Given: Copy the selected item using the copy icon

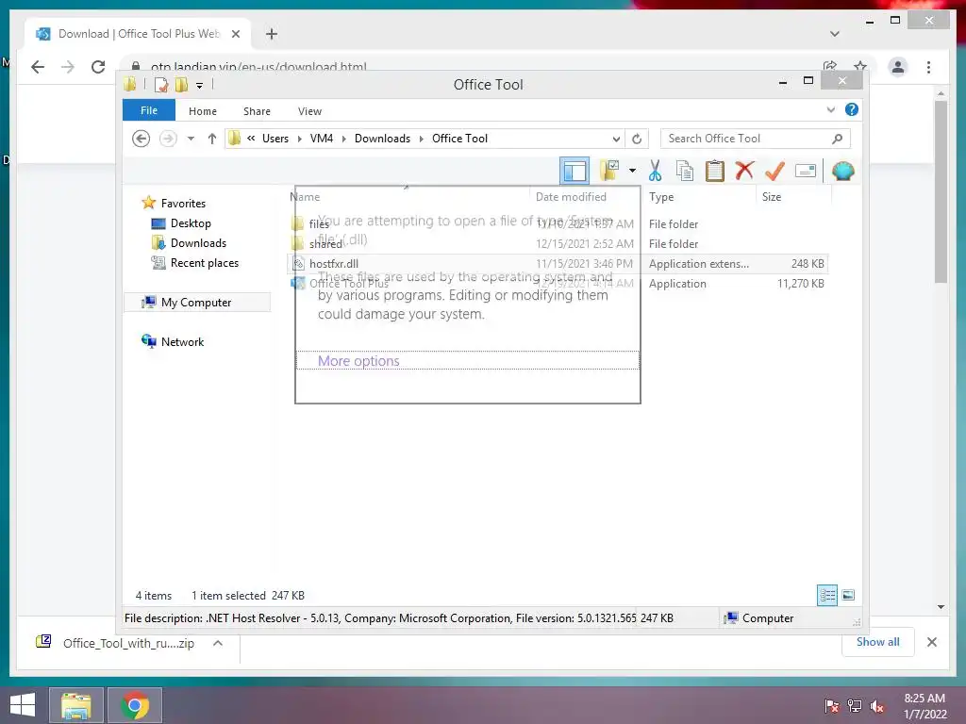Looking at the screenshot, I should [685, 171].
